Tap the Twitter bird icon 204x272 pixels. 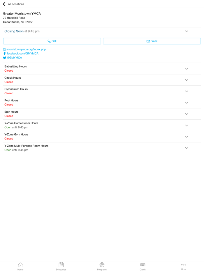click(x=5, y=58)
